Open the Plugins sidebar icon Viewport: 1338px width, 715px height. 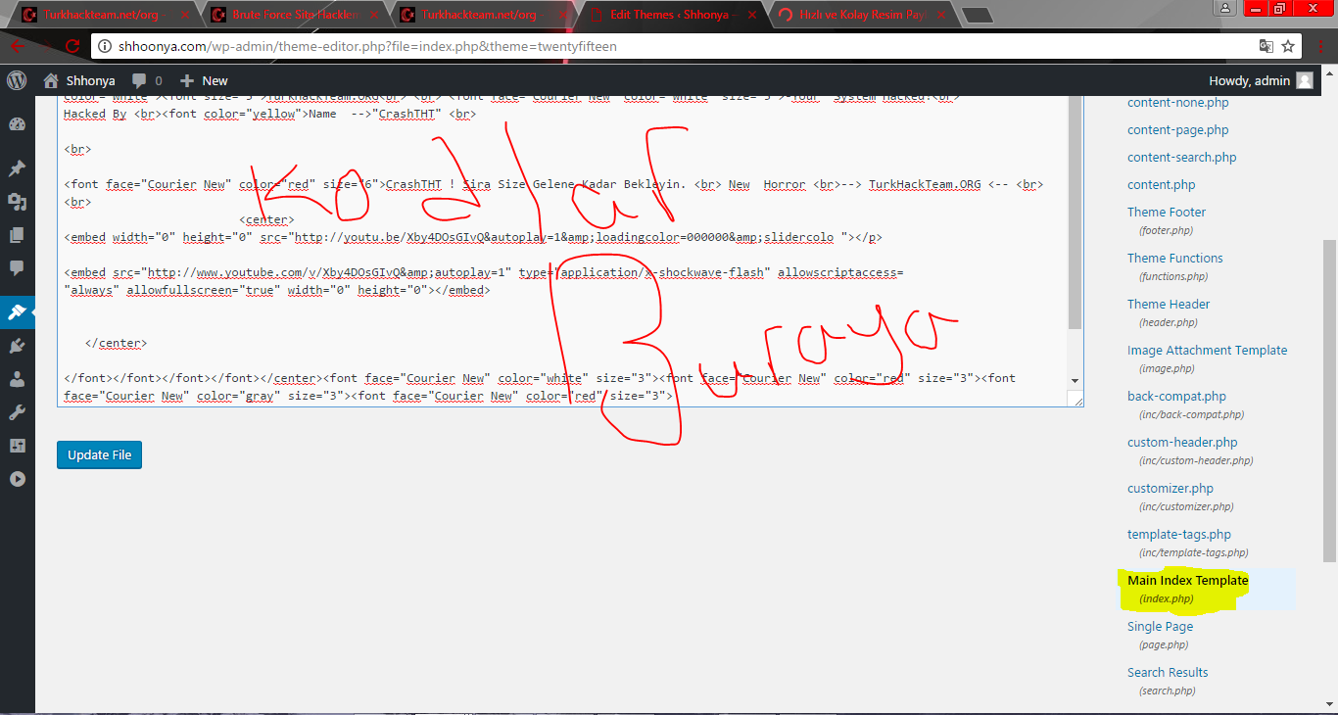[17, 346]
